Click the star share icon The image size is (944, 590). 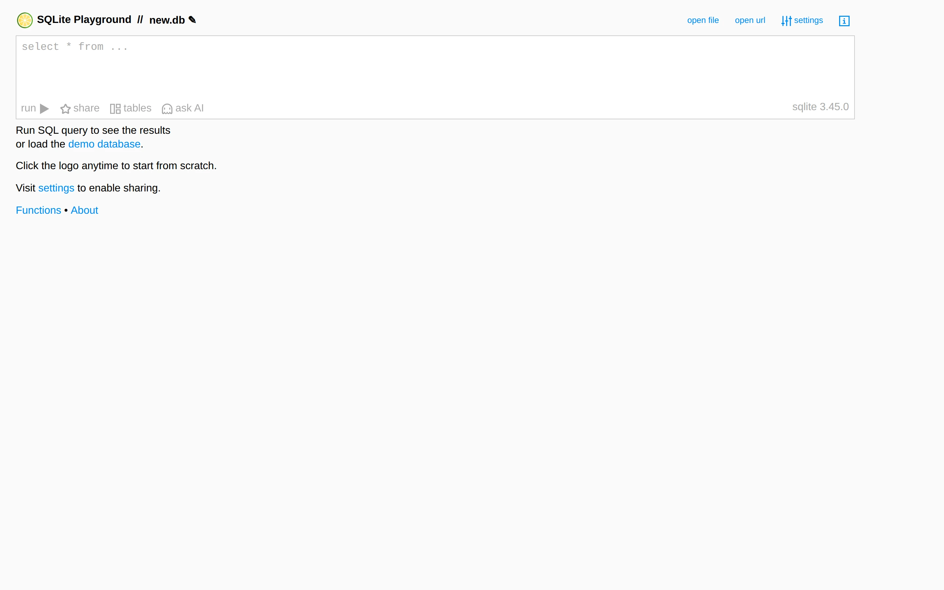point(66,108)
